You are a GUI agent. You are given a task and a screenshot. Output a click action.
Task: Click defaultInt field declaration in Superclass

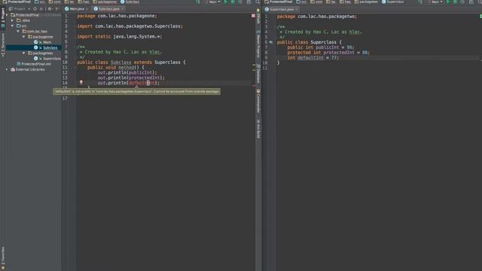pos(310,57)
